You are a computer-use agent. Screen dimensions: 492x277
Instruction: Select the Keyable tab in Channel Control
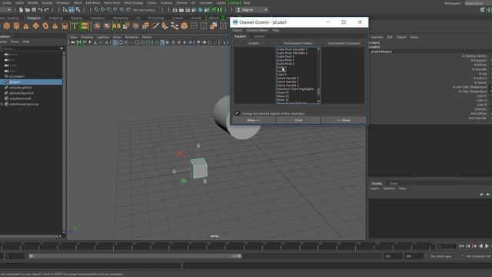(x=240, y=36)
